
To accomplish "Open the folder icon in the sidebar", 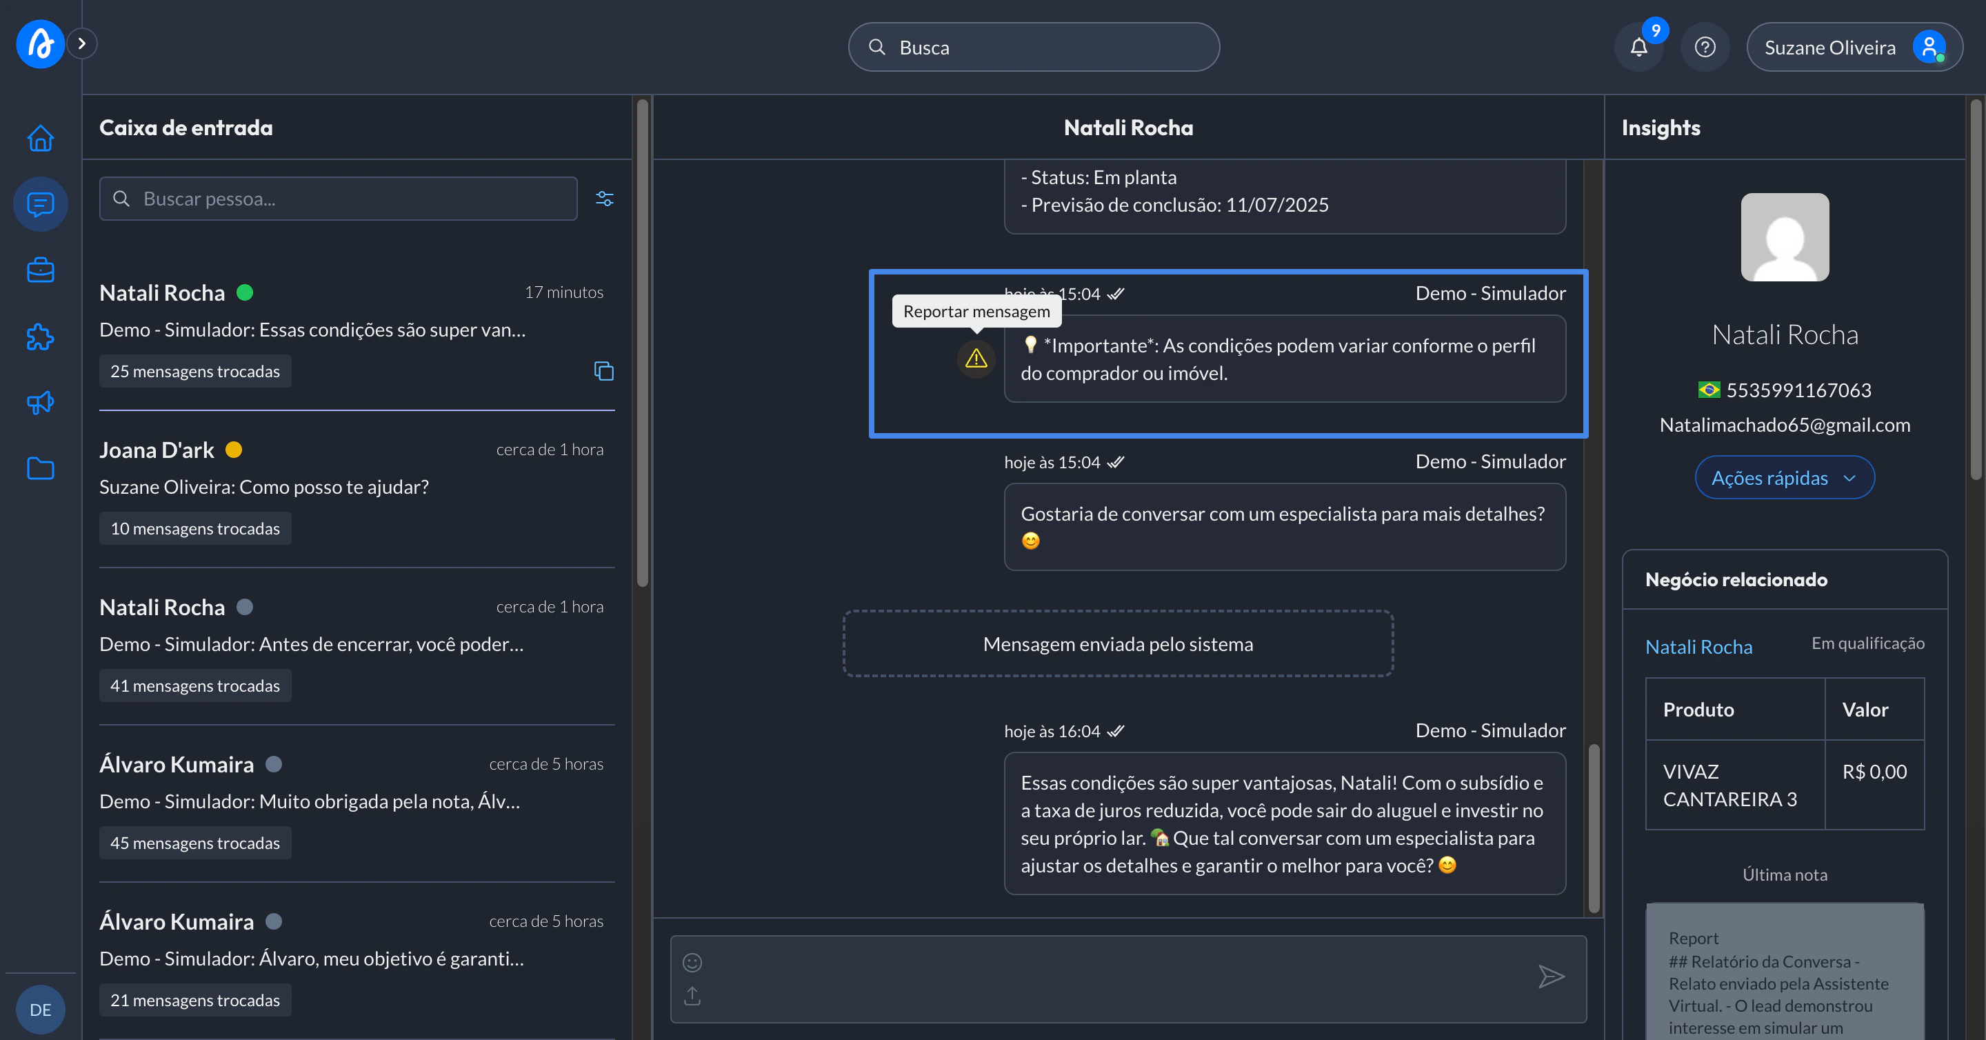I will [x=40, y=469].
